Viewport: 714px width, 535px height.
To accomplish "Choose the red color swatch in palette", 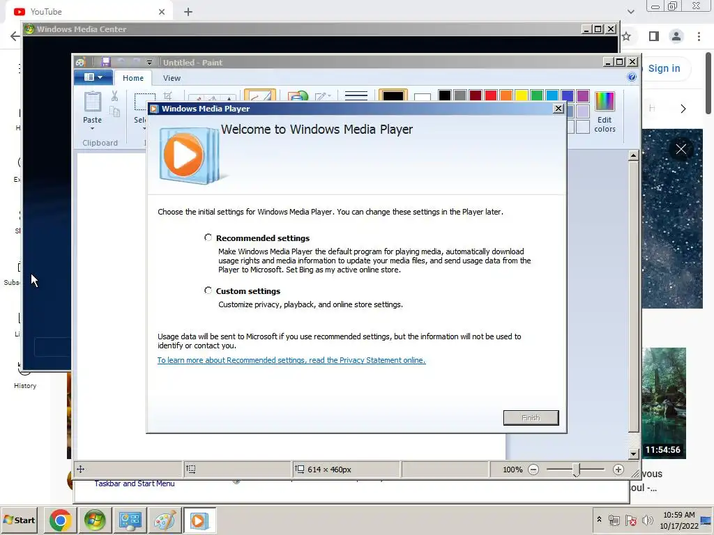I will [491, 95].
